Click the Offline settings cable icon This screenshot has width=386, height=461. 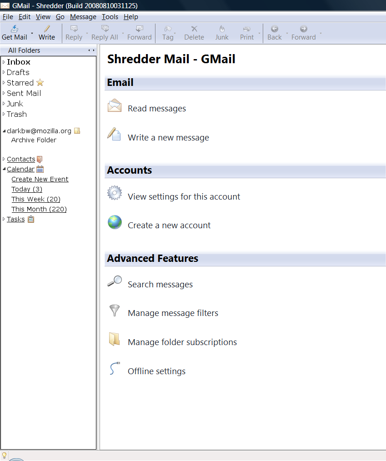(x=115, y=368)
